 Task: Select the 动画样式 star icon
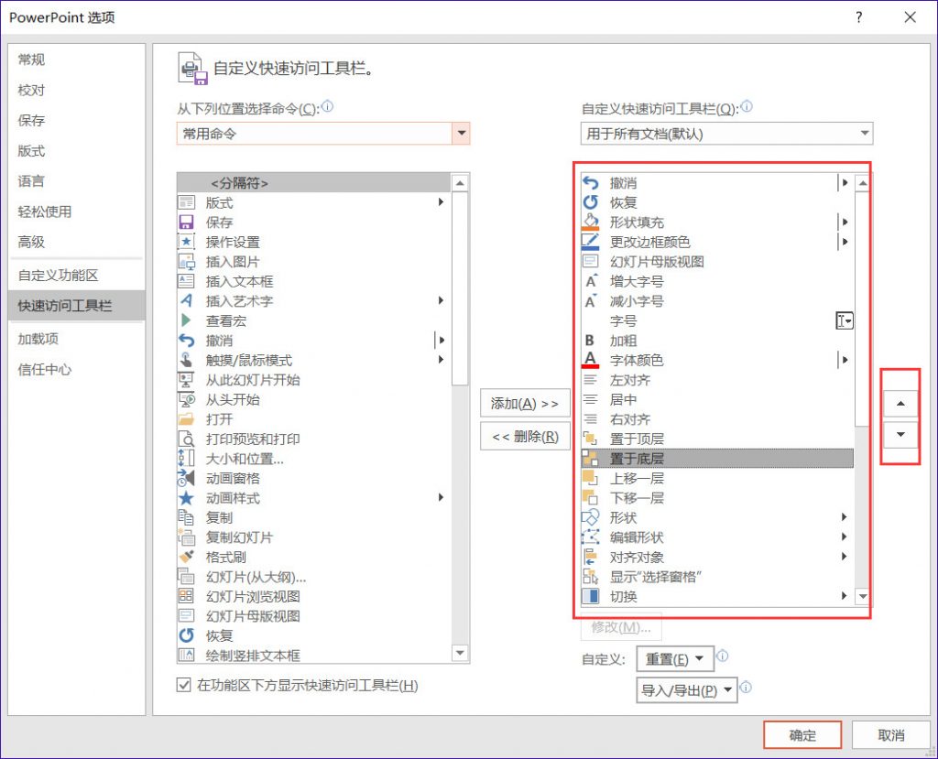coord(186,498)
